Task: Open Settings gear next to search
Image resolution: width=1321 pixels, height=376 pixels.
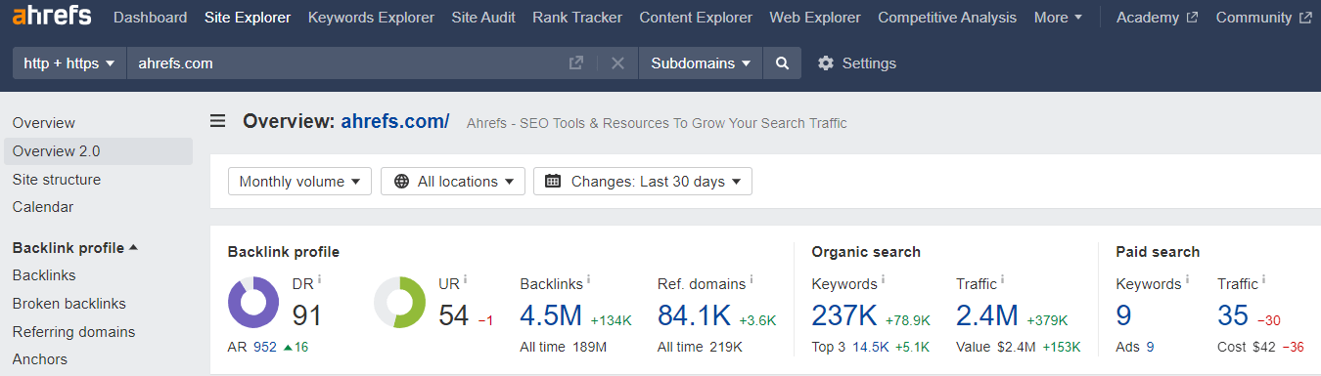Action: (856, 63)
